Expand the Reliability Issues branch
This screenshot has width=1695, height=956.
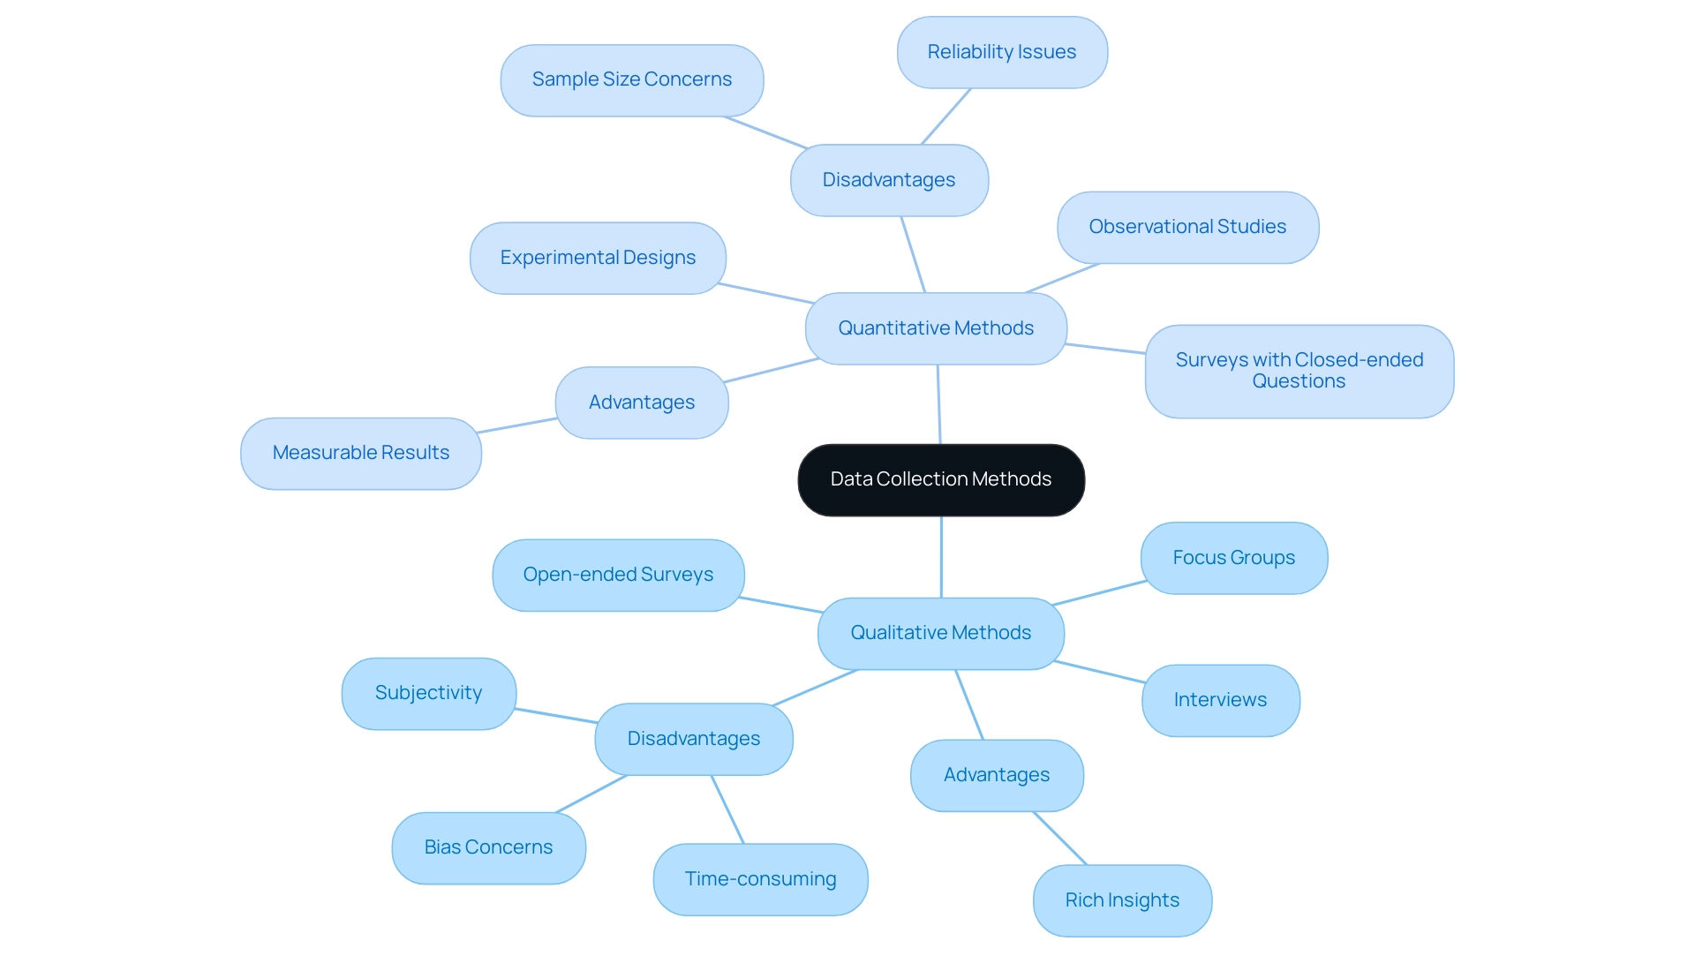1002,51
